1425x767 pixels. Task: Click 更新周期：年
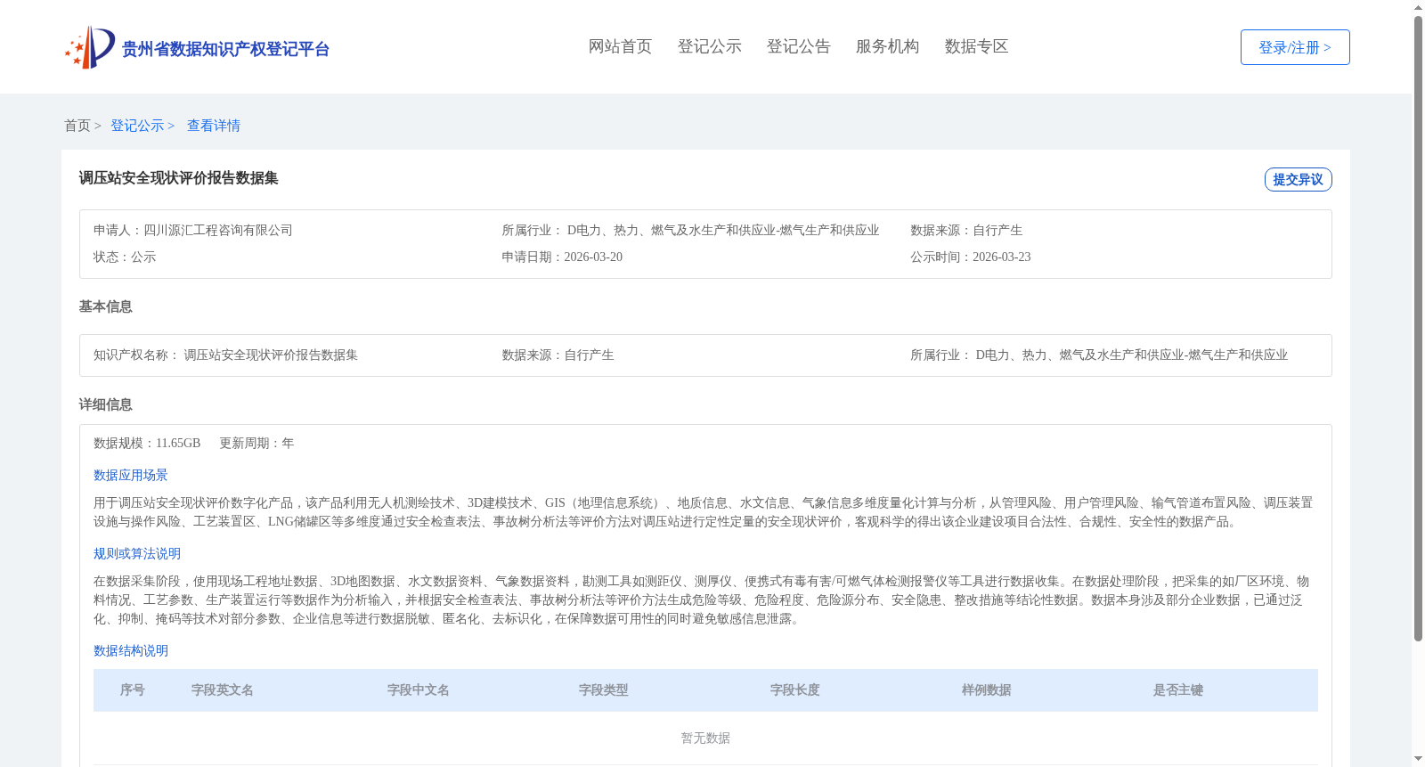coord(256,443)
